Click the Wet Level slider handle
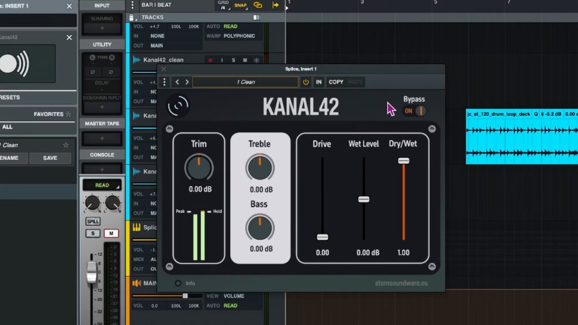The width and height of the screenshot is (578, 325). pyautogui.click(x=364, y=199)
